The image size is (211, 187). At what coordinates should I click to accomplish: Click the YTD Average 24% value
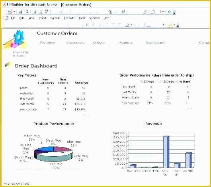click(x=150, y=103)
